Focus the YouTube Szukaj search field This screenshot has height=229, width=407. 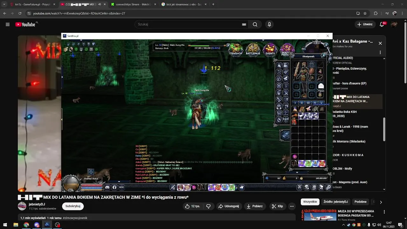click(191, 24)
